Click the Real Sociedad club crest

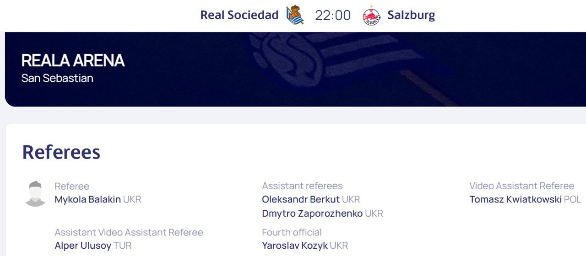[295, 15]
